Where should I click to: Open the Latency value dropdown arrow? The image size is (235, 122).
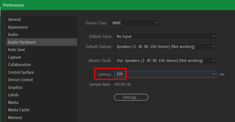coord(214,74)
